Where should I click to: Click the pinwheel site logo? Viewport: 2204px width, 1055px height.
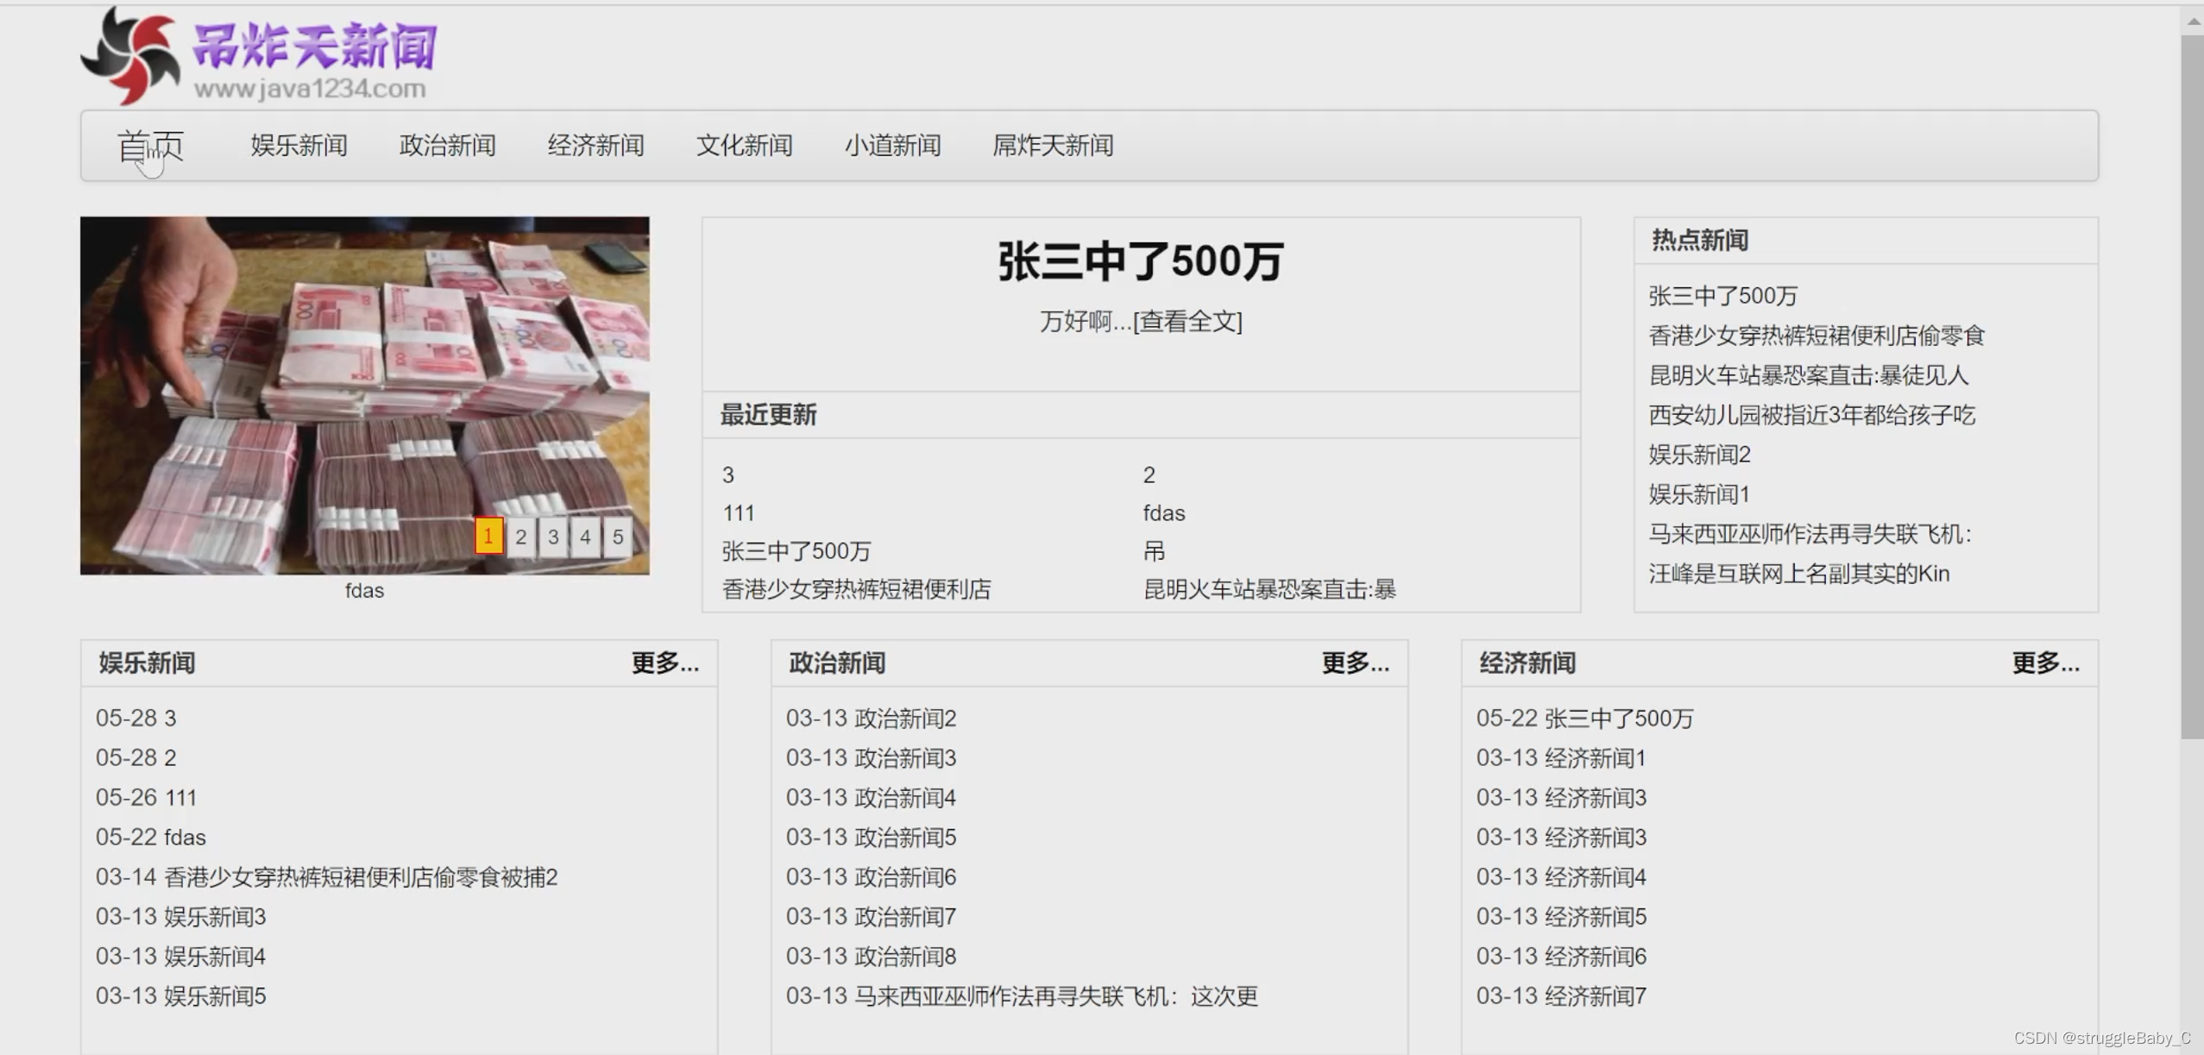coord(131,56)
